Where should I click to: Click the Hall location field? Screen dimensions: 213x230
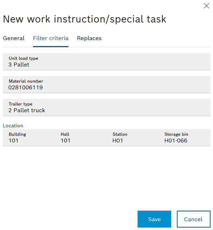click(x=81, y=138)
